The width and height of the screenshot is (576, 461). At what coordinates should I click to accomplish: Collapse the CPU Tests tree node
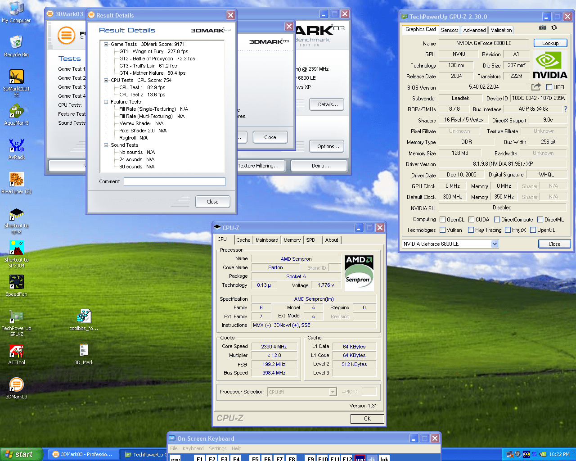(x=106, y=80)
